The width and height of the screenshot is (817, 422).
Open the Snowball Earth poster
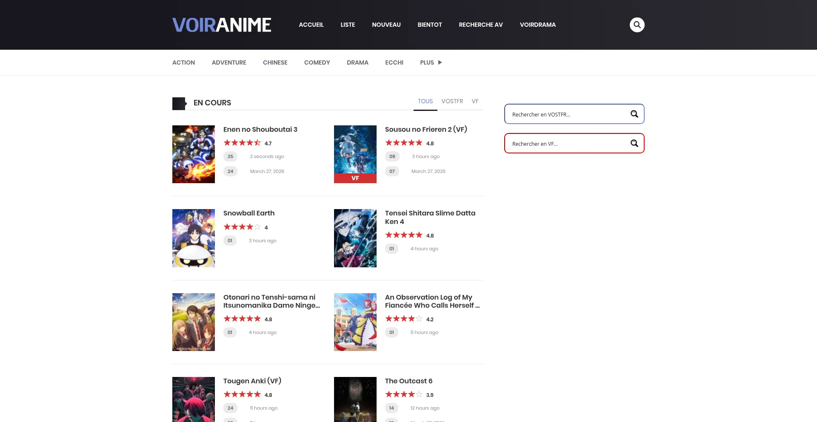194,238
